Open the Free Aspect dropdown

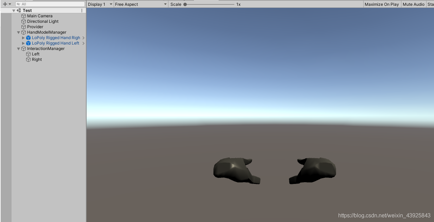click(x=141, y=4)
